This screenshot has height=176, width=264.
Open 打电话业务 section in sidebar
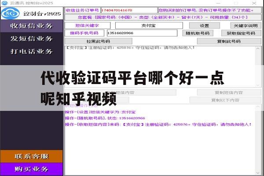[32, 51]
